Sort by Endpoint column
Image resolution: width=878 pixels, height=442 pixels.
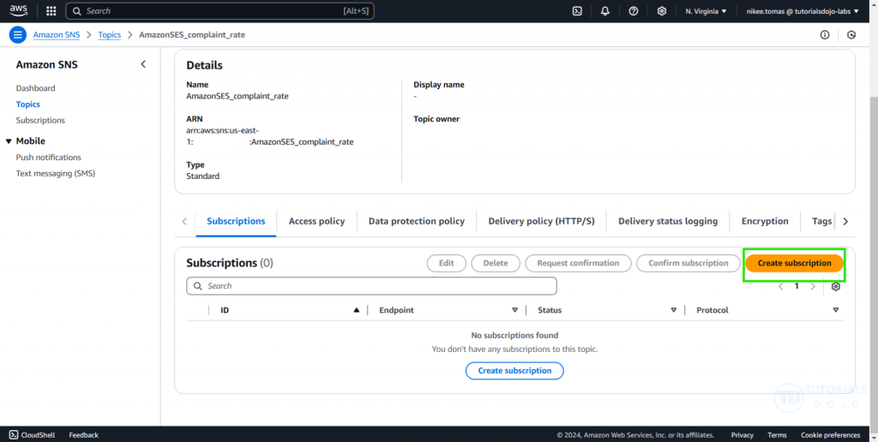click(515, 310)
